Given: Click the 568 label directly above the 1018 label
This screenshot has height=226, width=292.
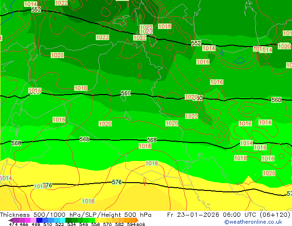Looking at the screenshot, I should (x=152, y=140).
